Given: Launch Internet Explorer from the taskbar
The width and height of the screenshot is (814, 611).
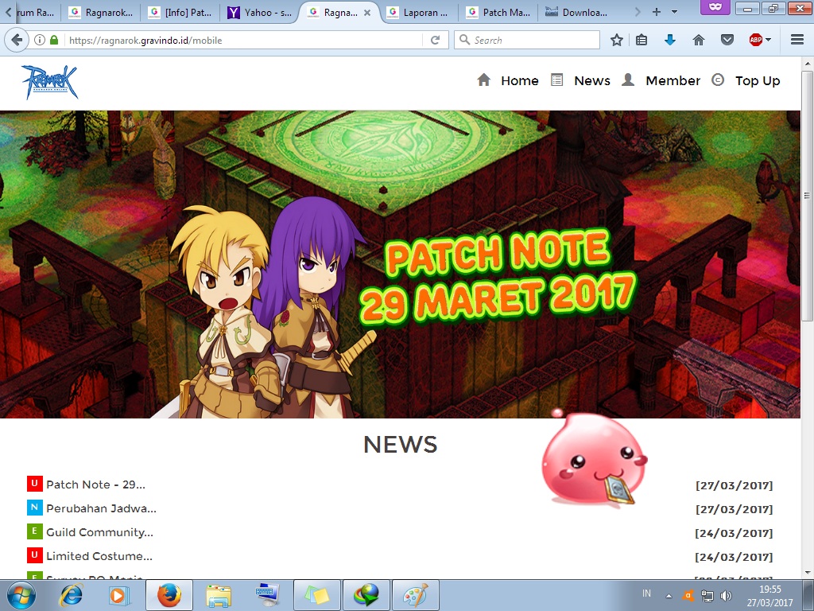Looking at the screenshot, I should [71, 595].
